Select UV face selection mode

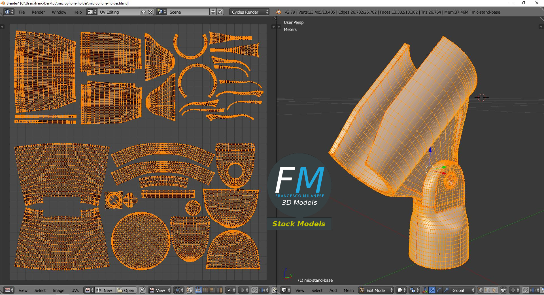pyautogui.click(x=212, y=290)
